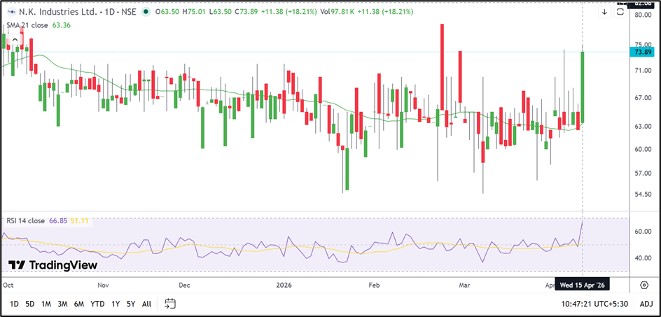The height and width of the screenshot is (317, 661).
Task: Click the down arrow icon at top right
Action: click(605, 12)
